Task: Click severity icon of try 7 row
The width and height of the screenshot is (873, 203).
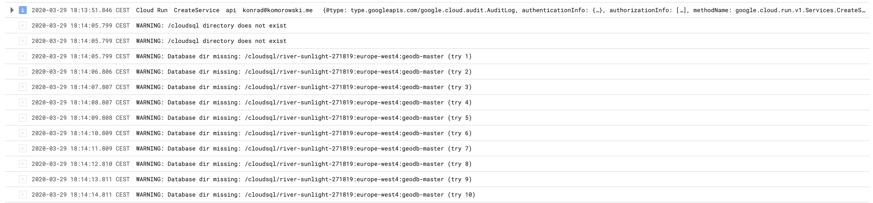Action: pyautogui.click(x=23, y=148)
